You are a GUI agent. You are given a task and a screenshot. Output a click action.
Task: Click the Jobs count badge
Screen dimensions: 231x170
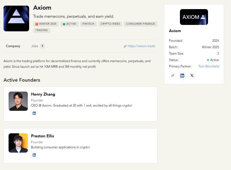[43, 46]
